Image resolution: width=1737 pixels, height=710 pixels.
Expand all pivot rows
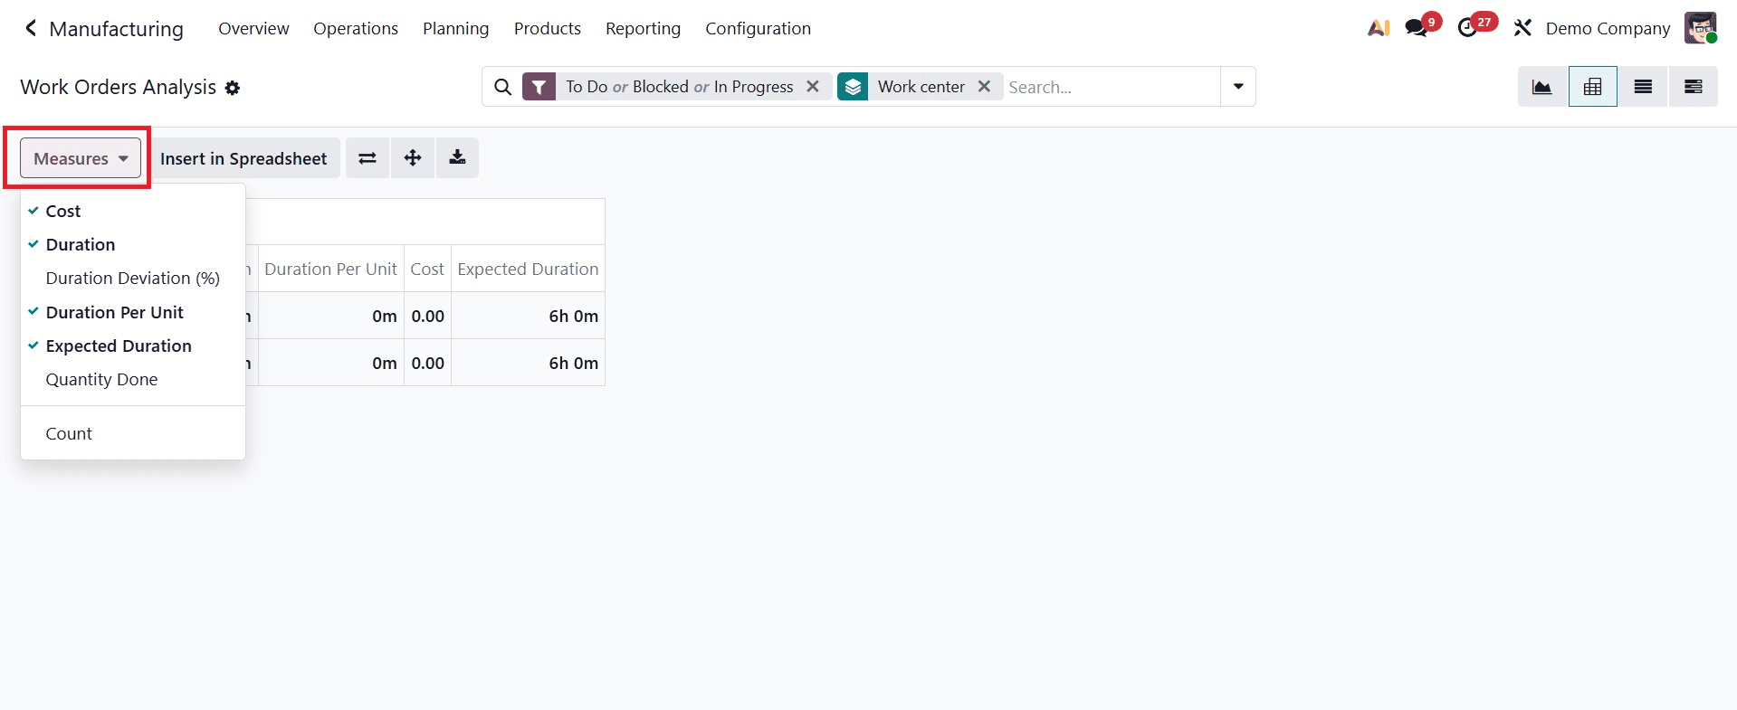pyautogui.click(x=413, y=158)
